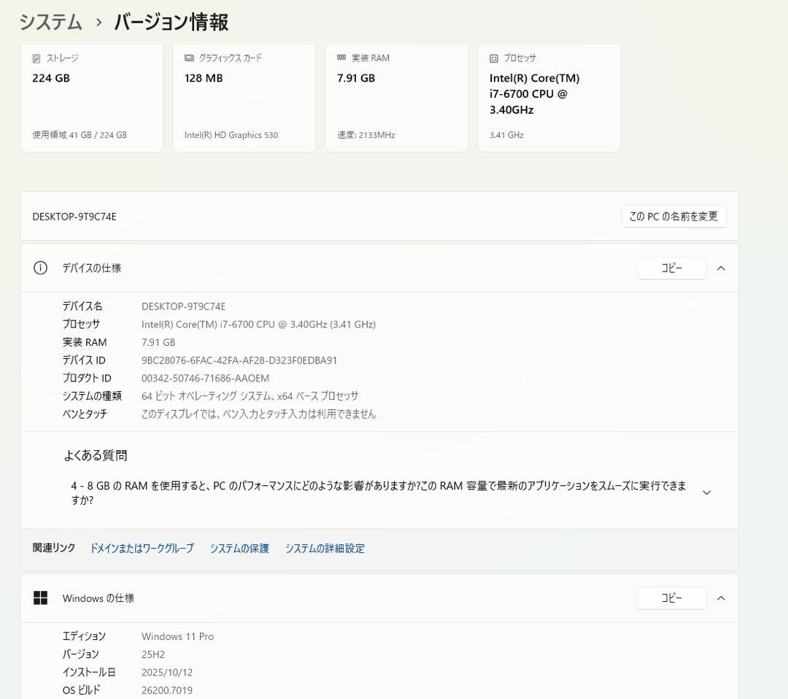Click the バージョン情報 breadcrumb label
The image size is (788, 699).
tap(170, 22)
